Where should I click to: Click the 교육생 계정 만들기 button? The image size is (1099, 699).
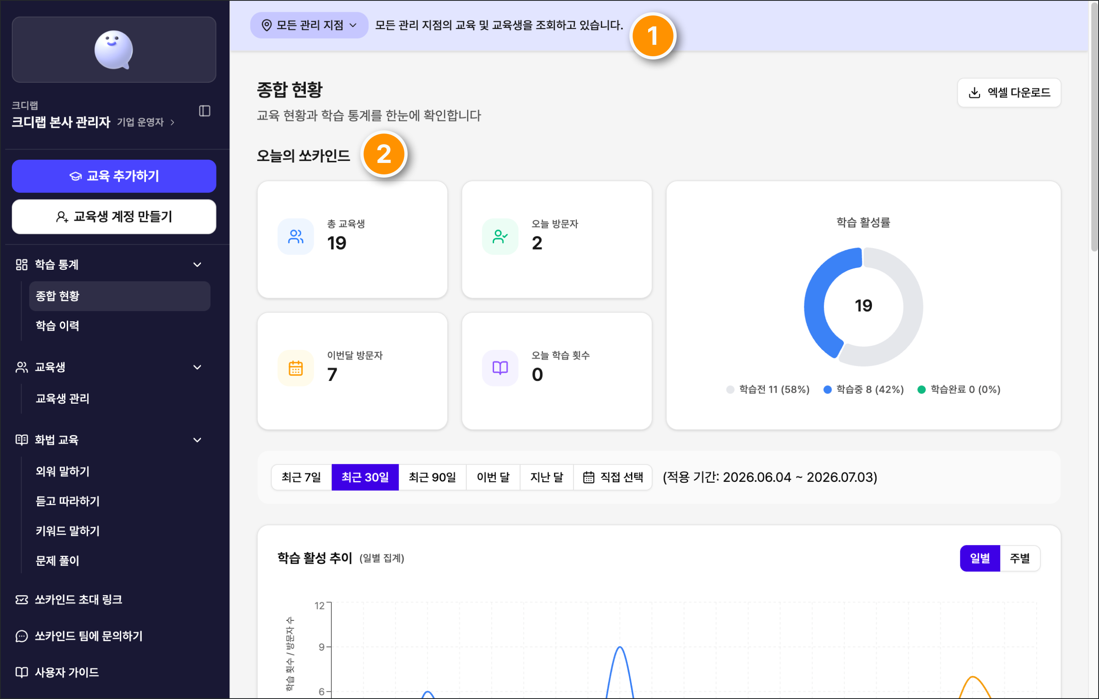point(114,217)
